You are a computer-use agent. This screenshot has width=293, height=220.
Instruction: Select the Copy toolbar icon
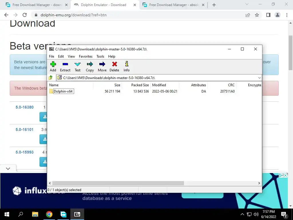tap(90, 66)
